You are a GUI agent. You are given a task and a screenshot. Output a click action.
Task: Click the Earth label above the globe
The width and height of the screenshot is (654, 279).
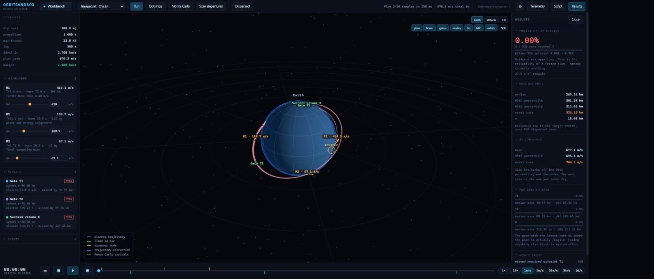[x=298, y=95]
